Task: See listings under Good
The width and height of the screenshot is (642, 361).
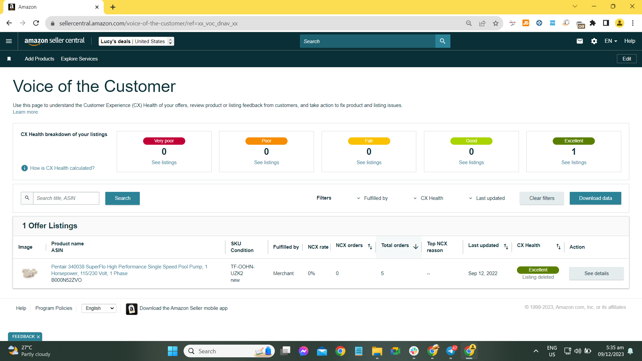Action: click(471, 162)
